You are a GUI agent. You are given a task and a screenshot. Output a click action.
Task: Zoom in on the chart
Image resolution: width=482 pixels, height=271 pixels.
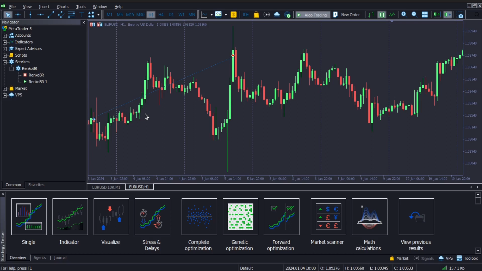tap(404, 15)
